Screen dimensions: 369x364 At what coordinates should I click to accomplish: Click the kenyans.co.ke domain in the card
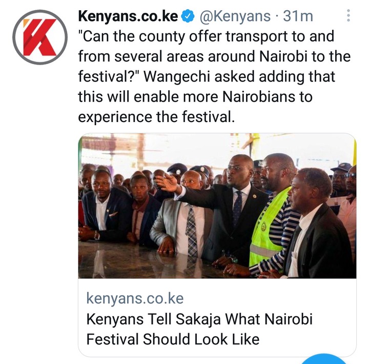click(135, 298)
